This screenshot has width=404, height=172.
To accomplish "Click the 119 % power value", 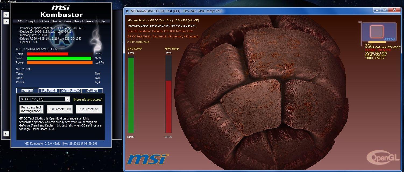I will click(x=99, y=62).
